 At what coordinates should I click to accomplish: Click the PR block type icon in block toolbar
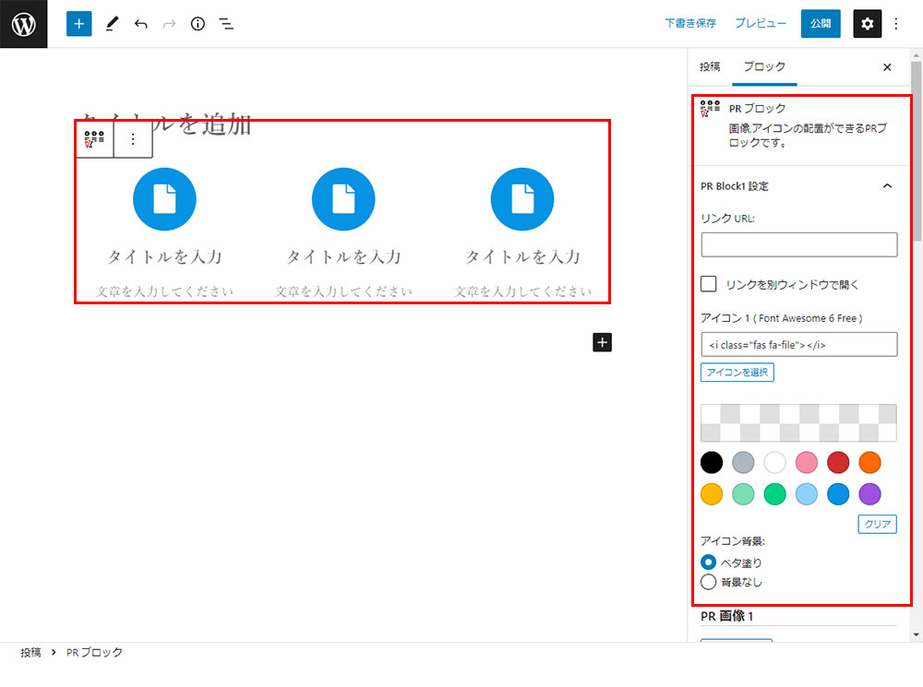point(95,139)
